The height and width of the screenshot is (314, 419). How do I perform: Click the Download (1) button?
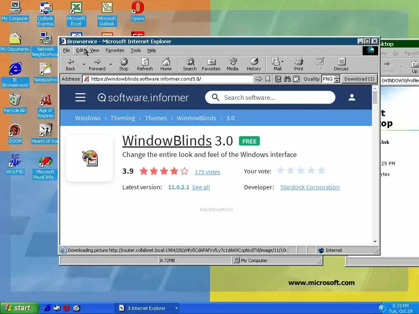point(359,79)
